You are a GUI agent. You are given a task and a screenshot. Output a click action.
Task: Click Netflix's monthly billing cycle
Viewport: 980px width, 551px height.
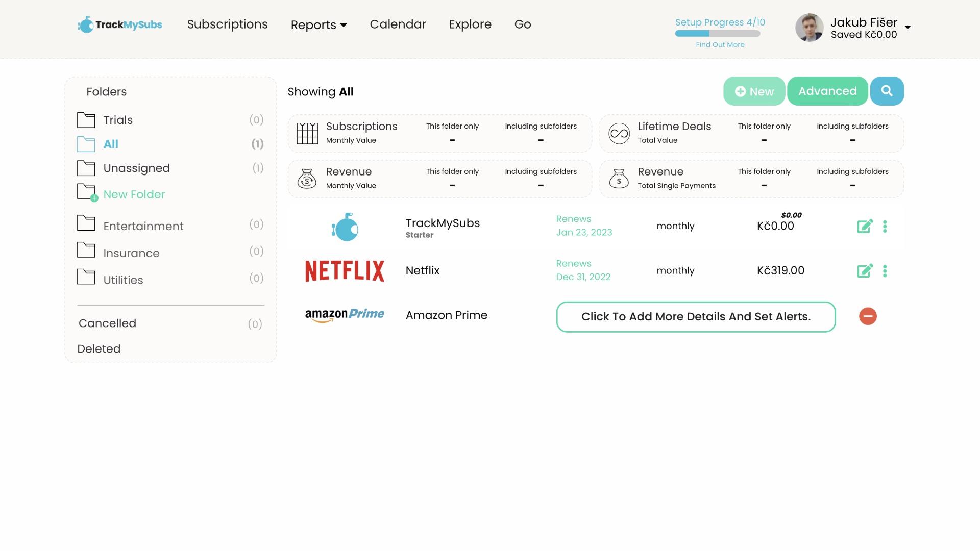(x=675, y=271)
